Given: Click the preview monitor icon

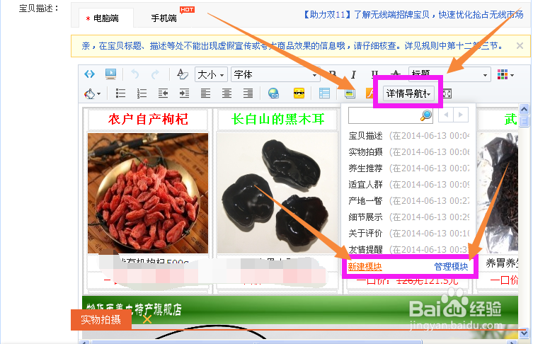Looking at the screenshot, I should [110, 74].
